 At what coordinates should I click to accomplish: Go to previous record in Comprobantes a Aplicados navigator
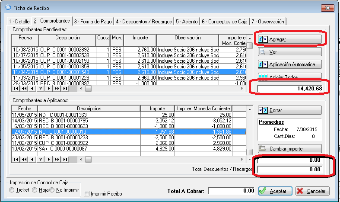coord(33,159)
